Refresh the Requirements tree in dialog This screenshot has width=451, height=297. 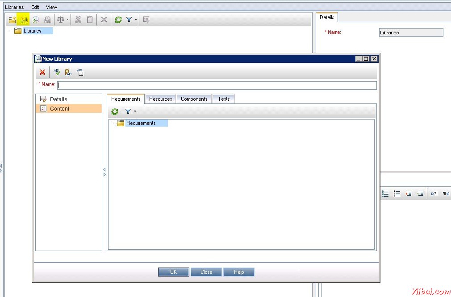[x=115, y=111]
